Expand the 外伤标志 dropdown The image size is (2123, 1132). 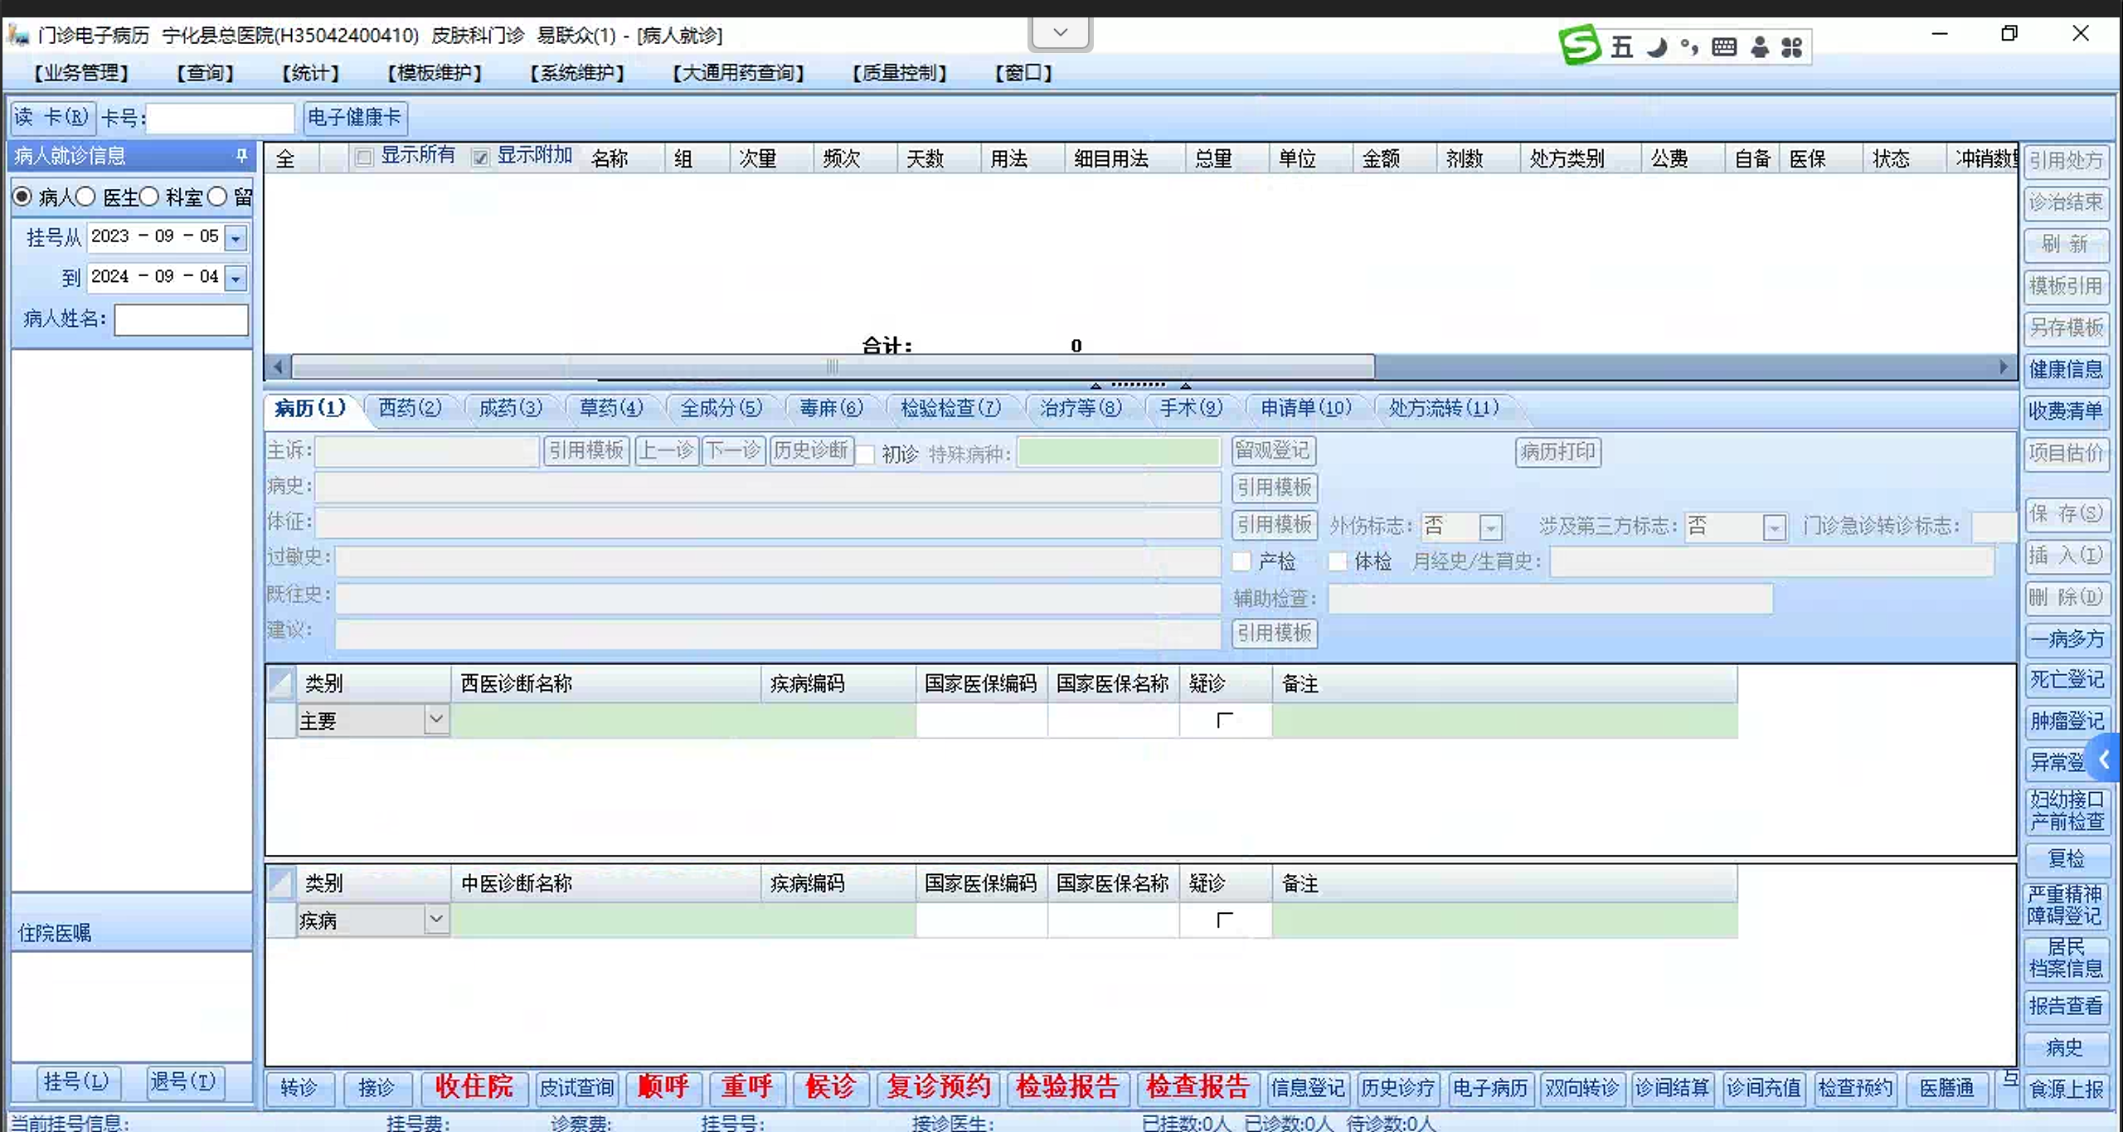click(x=1490, y=527)
